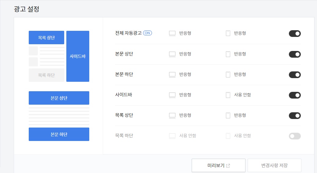317x173 pixels.
Task: Click desktop monitor icon in 본문 상단 row
Action: pos(172,54)
